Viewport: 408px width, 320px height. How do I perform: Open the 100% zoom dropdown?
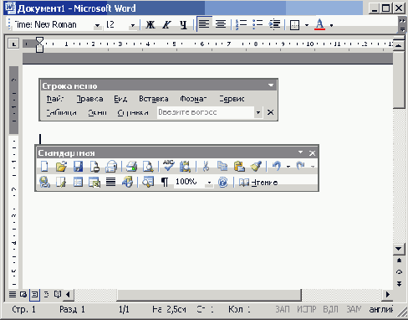pyautogui.click(x=209, y=183)
